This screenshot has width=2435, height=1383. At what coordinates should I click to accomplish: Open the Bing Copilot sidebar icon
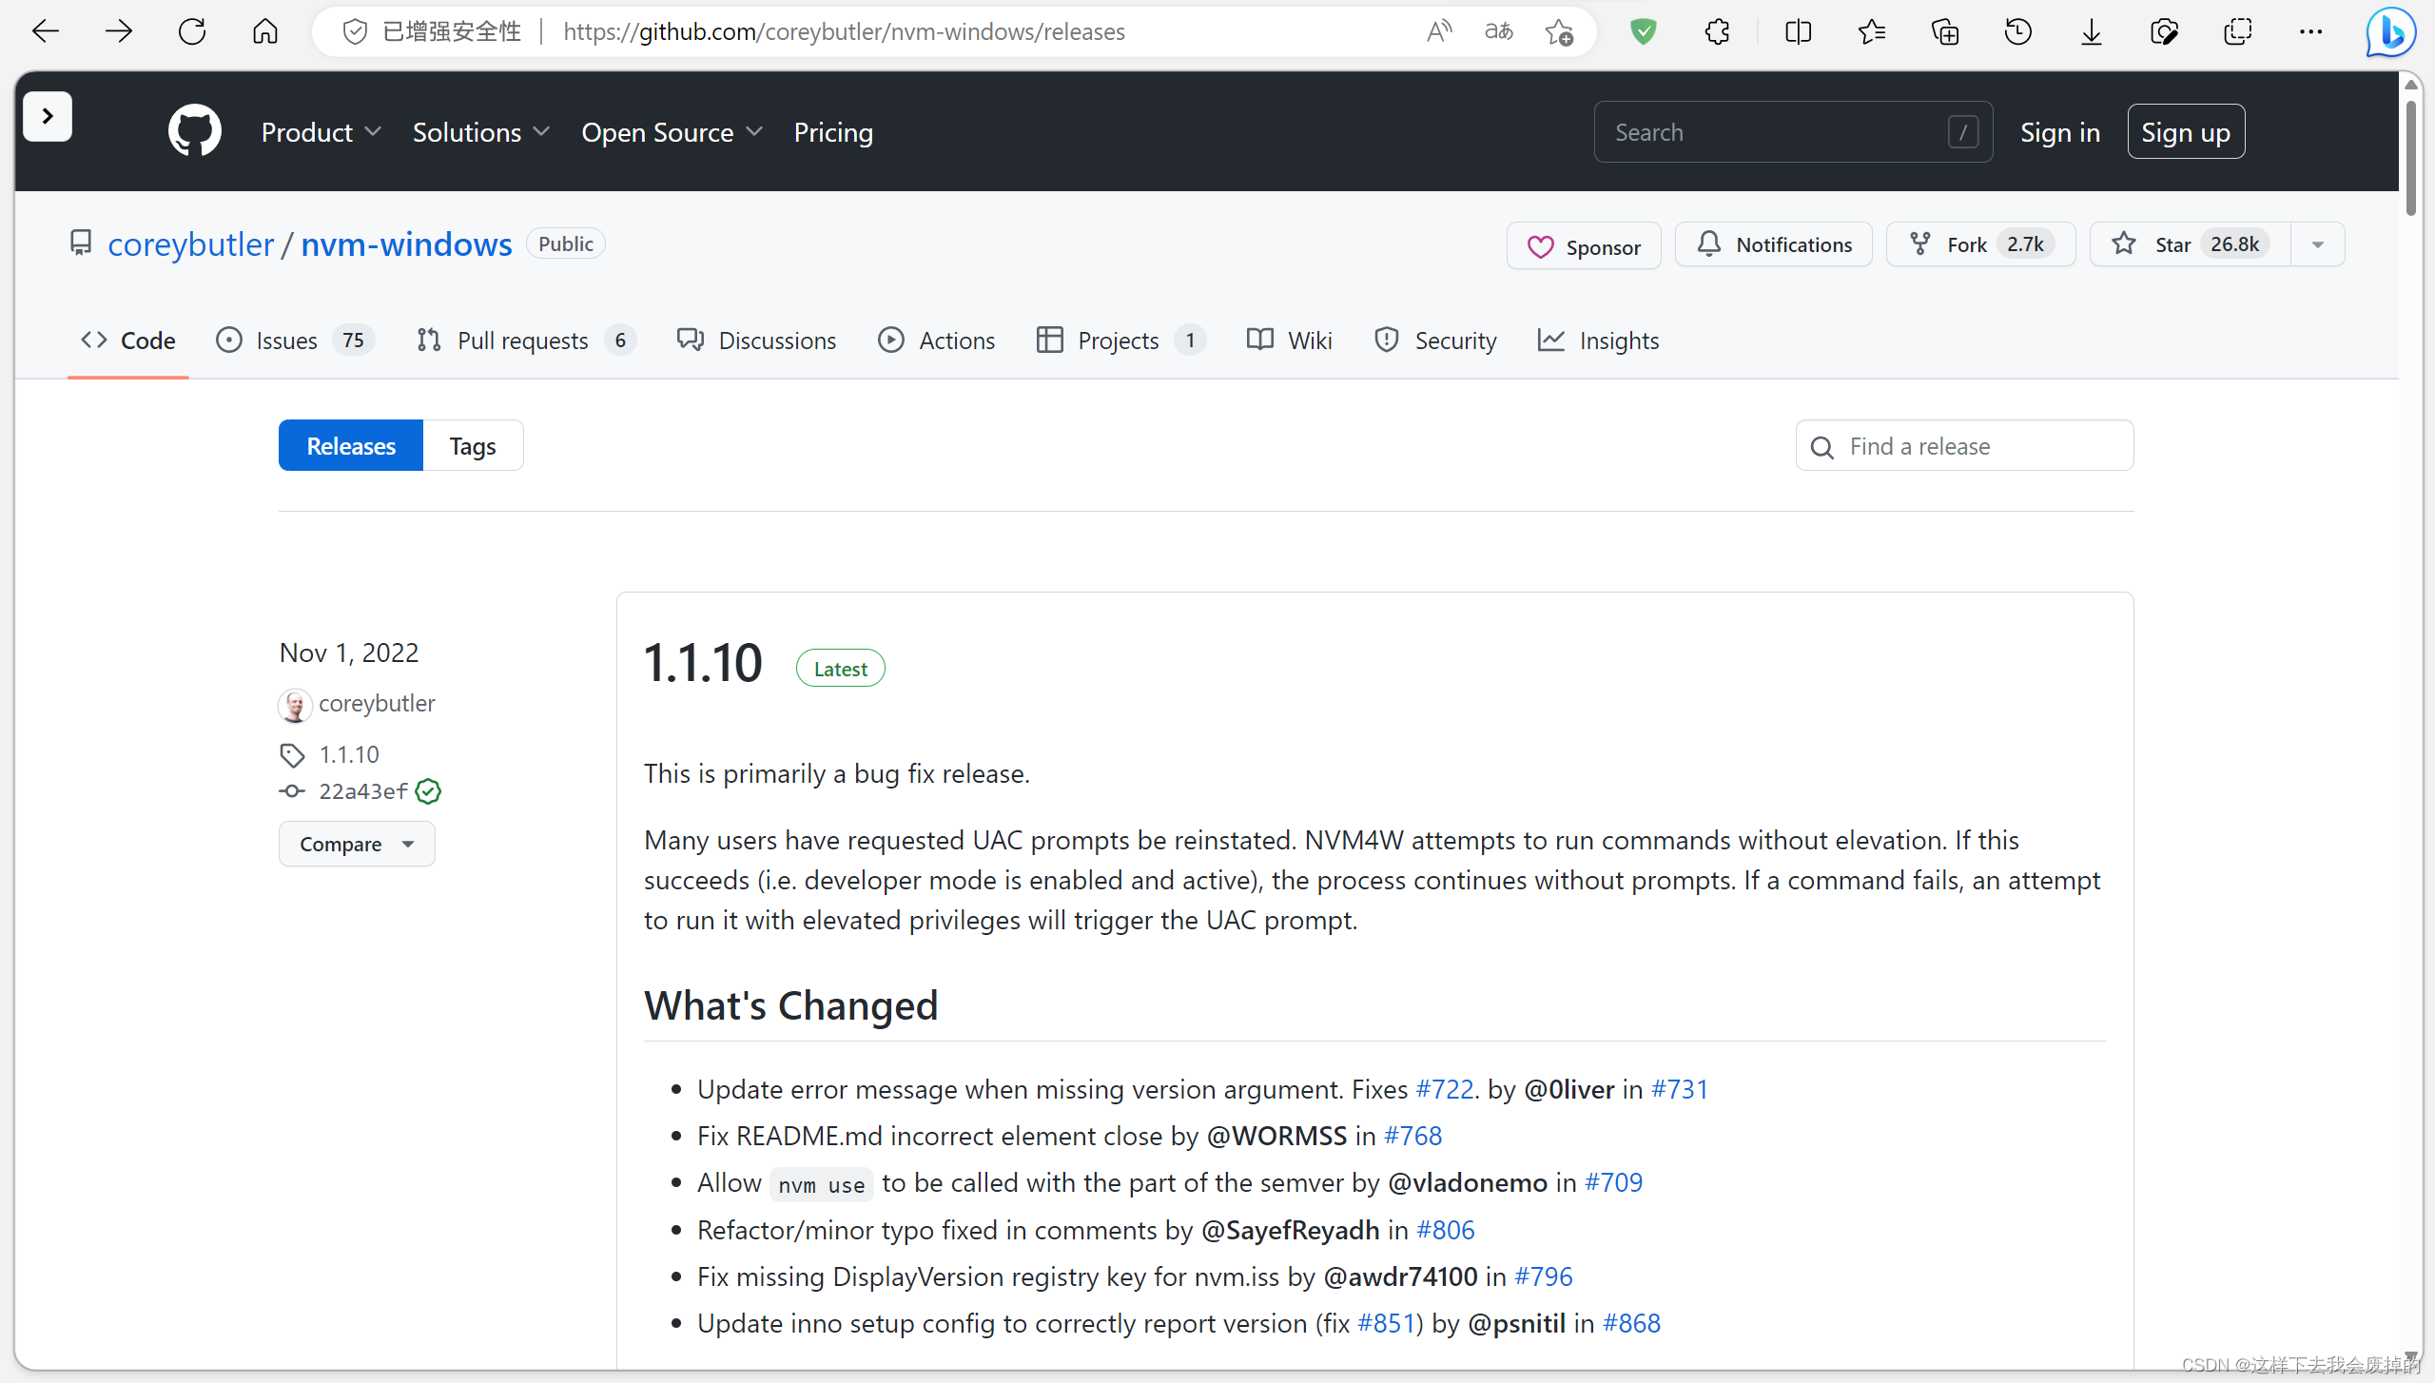(2390, 32)
